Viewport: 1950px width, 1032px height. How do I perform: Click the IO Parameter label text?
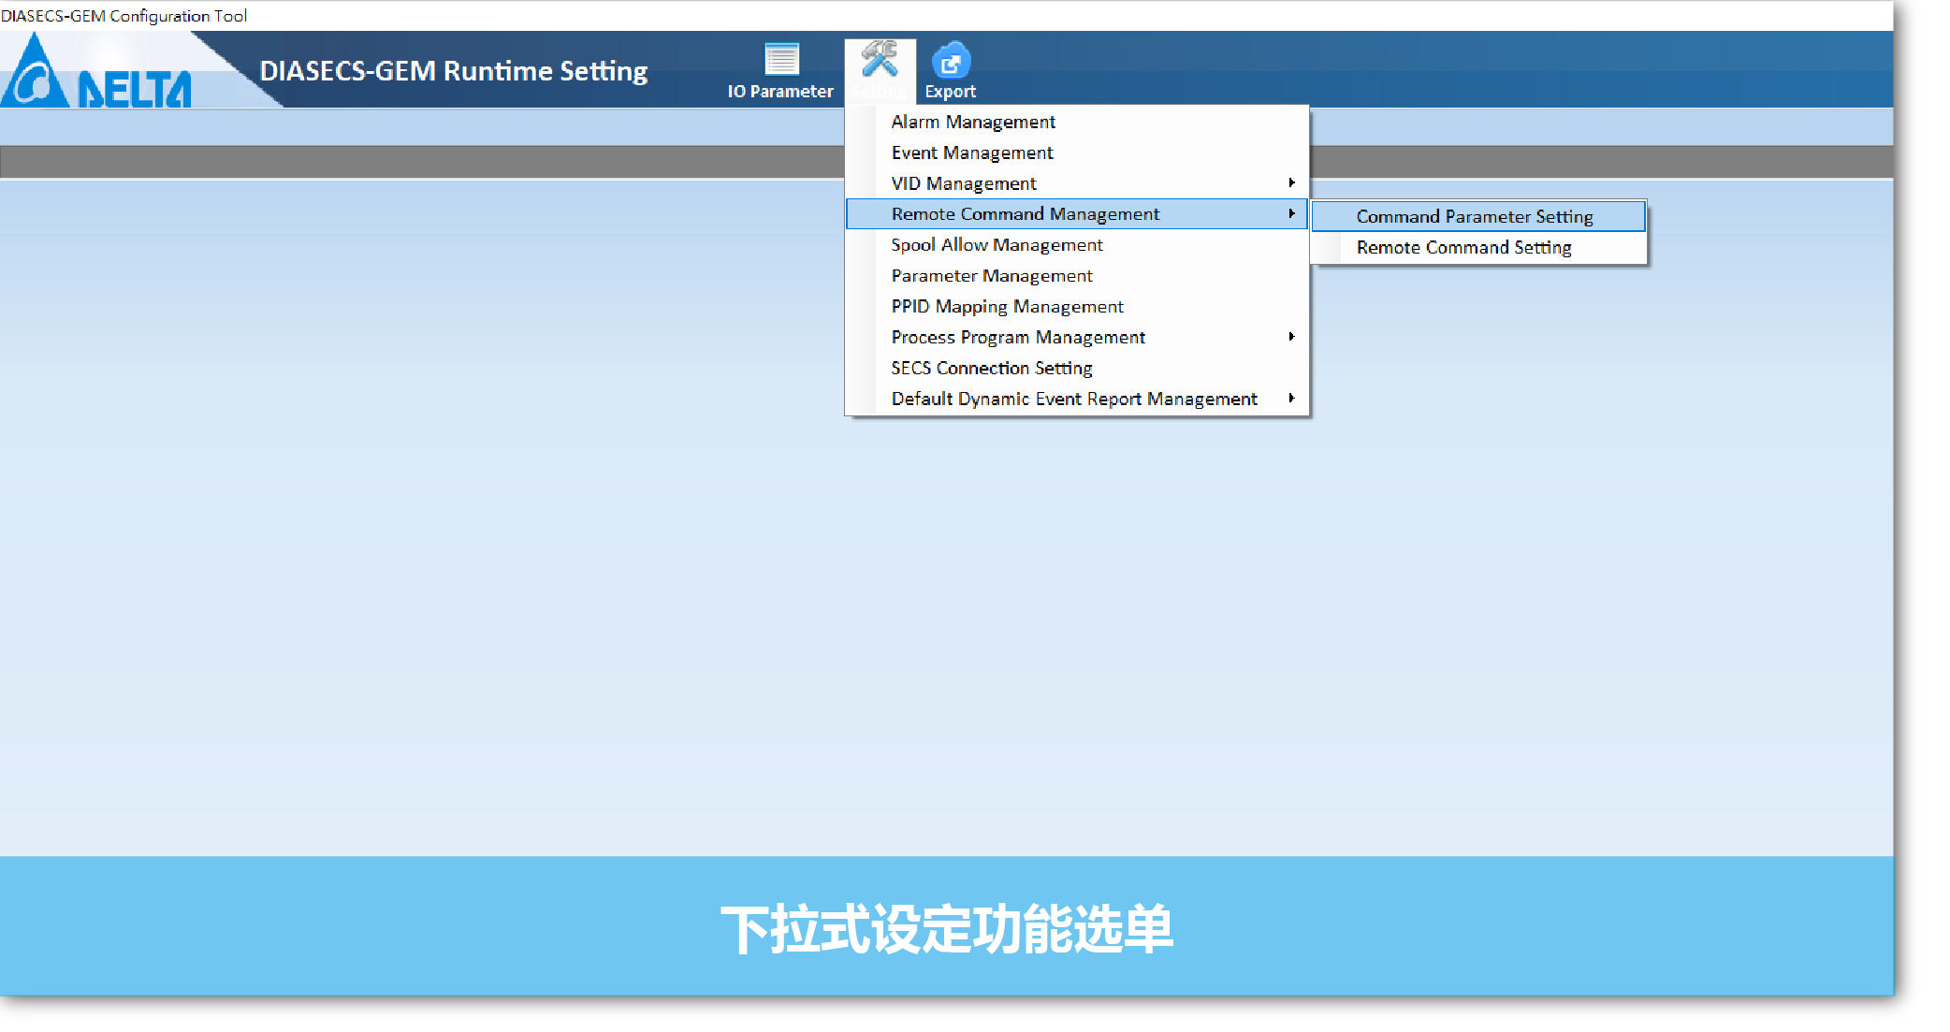780,92
